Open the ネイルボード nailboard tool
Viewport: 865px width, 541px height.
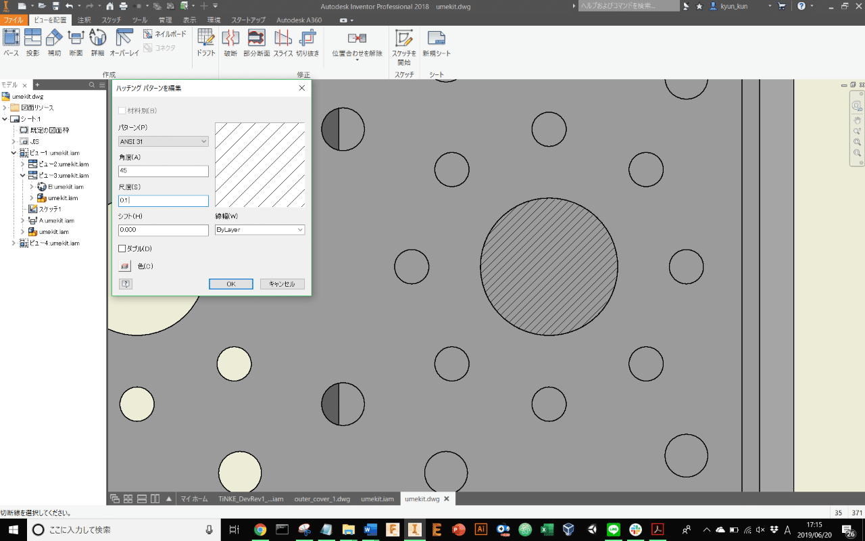coord(165,33)
